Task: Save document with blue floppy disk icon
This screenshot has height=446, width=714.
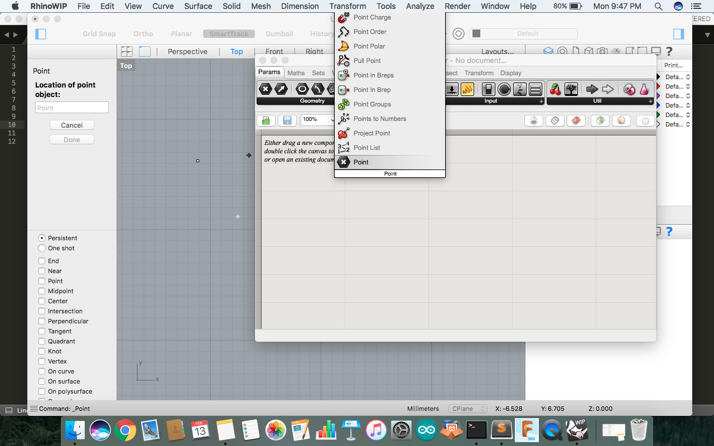Action: tap(287, 120)
